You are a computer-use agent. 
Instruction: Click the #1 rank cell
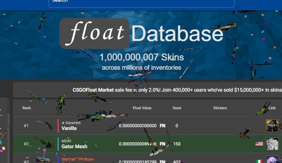tap(26, 126)
